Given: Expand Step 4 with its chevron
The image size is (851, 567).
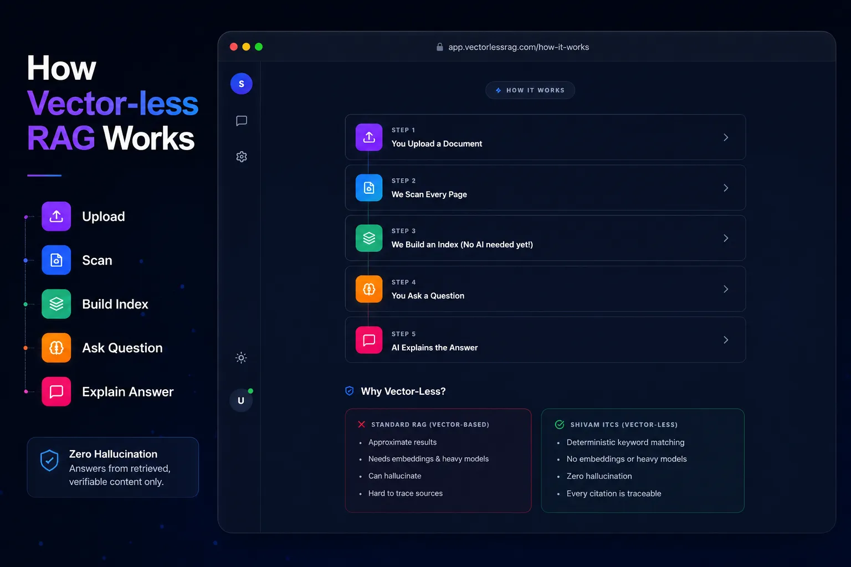Looking at the screenshot, I should 726,289.
